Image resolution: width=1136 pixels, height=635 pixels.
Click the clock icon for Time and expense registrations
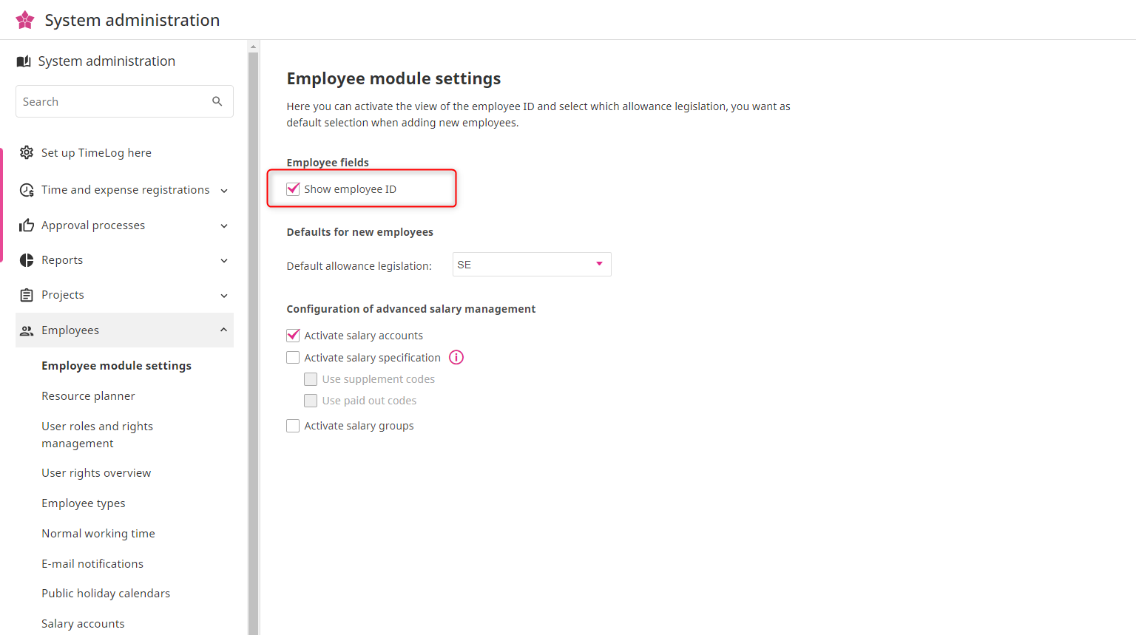[27, 190]
